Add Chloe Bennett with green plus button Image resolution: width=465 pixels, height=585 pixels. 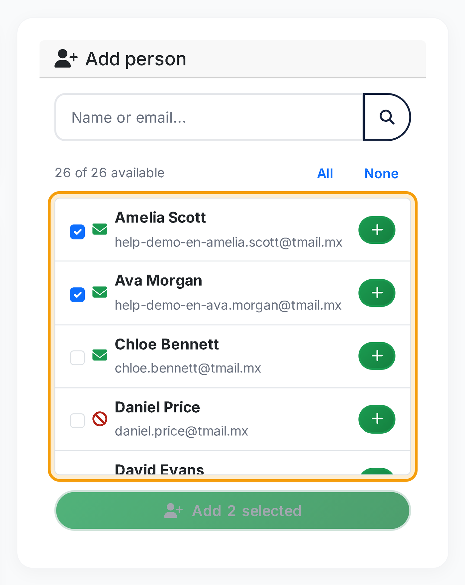tap(377, 356)
